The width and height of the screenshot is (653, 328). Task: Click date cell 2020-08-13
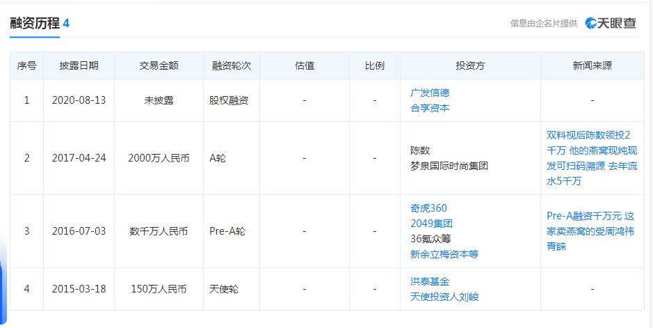[x=79, y=100]
